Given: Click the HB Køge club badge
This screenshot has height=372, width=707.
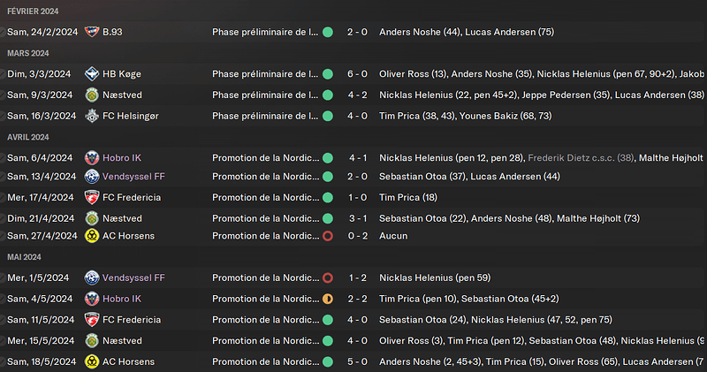Looking at the screenshot, I should [92, 74].
